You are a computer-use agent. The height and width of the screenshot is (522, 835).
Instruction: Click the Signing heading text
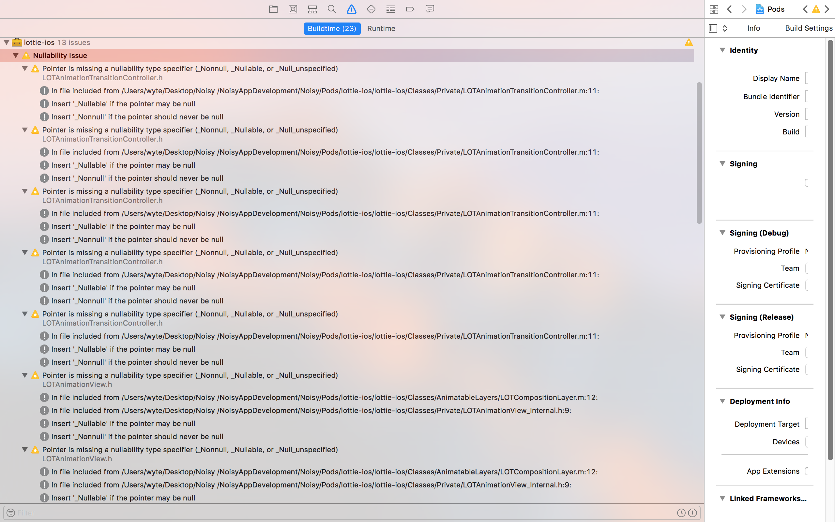744,164
